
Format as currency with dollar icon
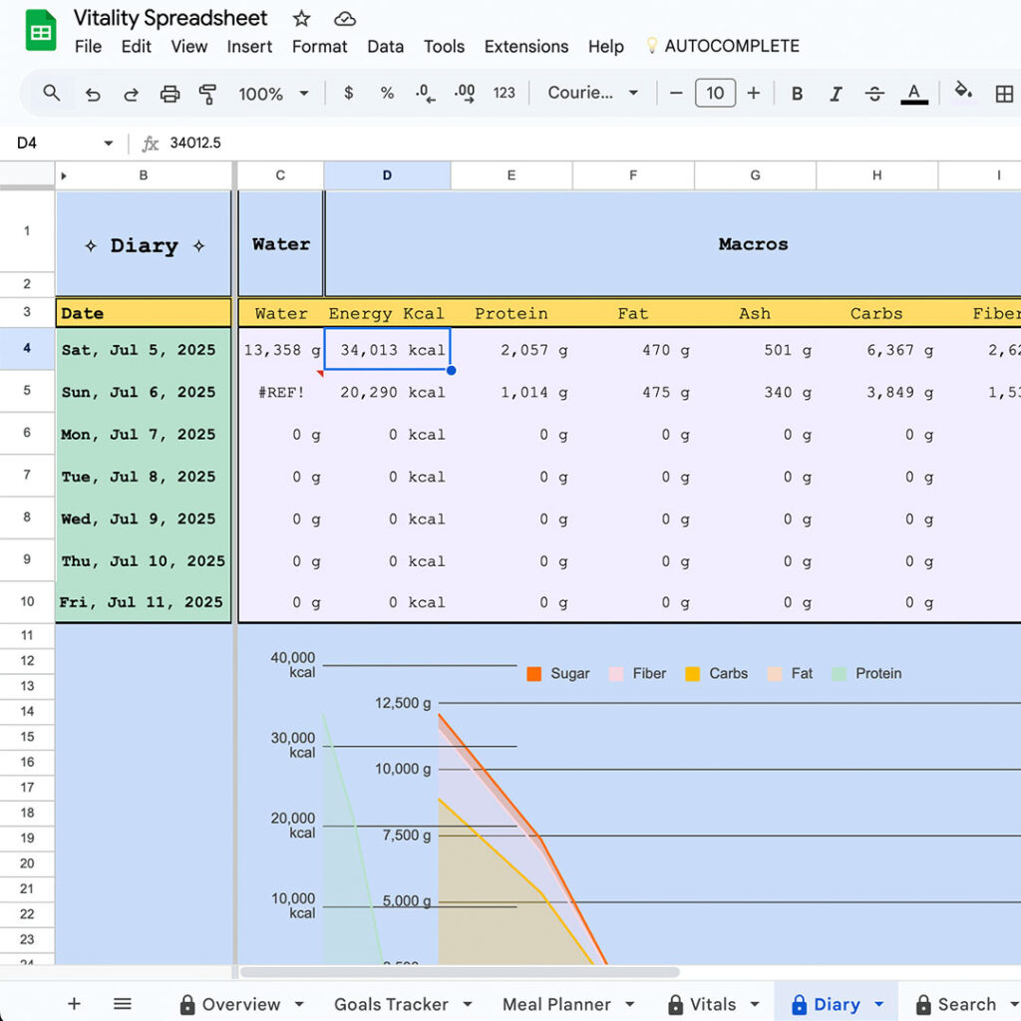(348, 93)
